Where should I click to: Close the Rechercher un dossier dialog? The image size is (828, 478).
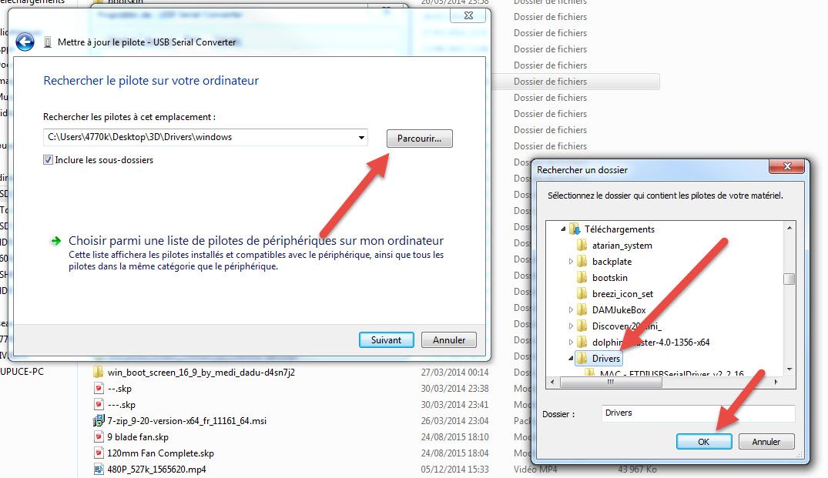point(787,166)
